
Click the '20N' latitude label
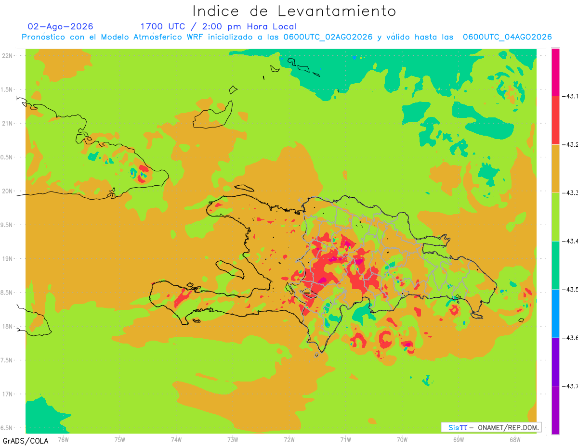(x=7, y=191)
